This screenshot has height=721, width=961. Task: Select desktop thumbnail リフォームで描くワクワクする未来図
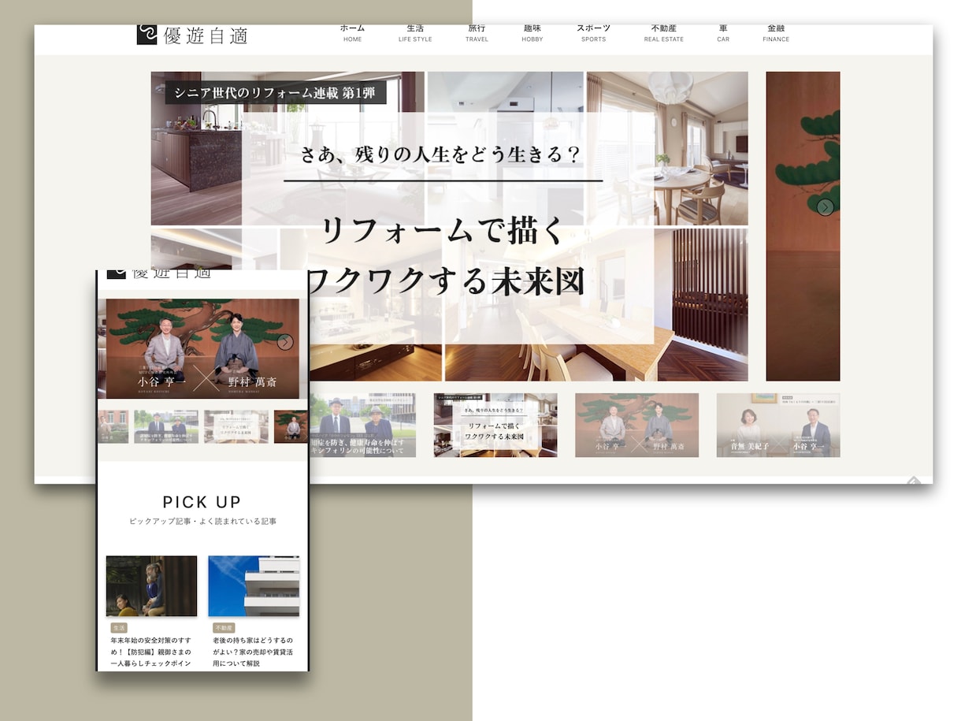(495, 425)
